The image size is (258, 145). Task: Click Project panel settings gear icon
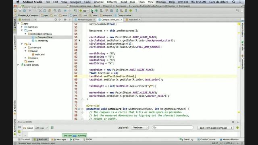point(65,20)
